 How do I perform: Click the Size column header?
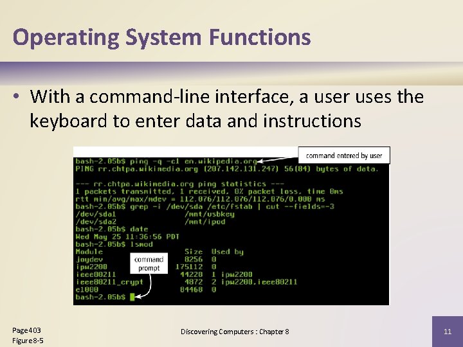coord(194,252)
